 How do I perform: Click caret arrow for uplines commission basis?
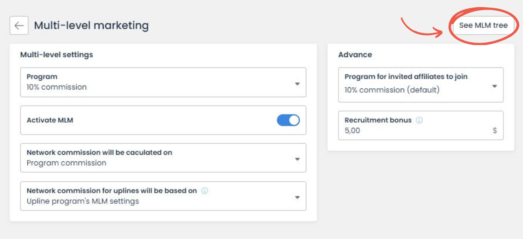click(297, 197)
